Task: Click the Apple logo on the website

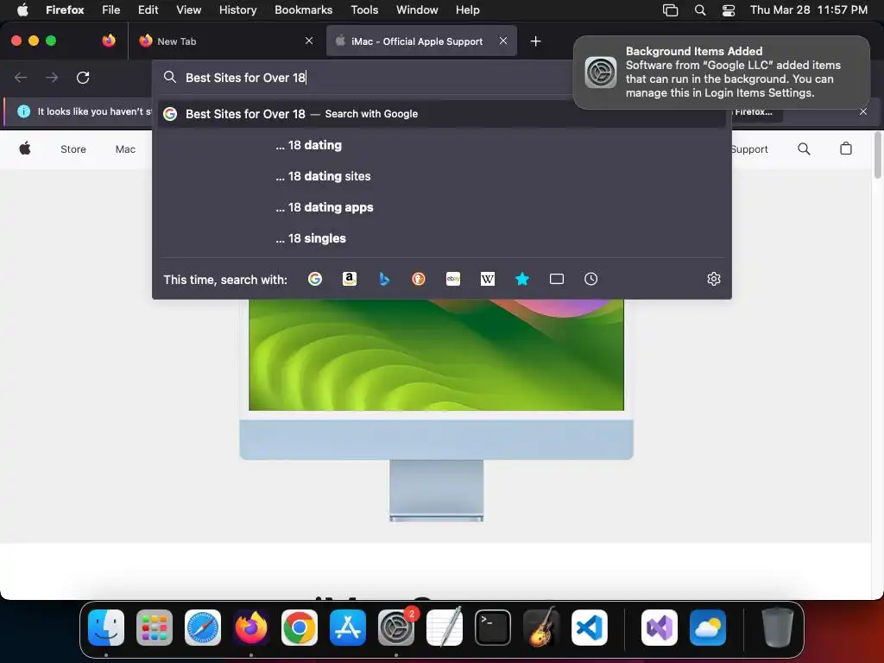Action: click(25, 148)
